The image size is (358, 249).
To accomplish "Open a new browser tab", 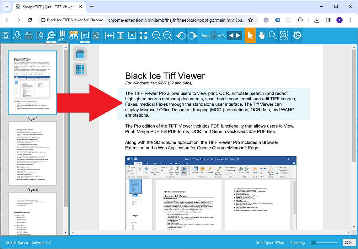I will point(92,7).
